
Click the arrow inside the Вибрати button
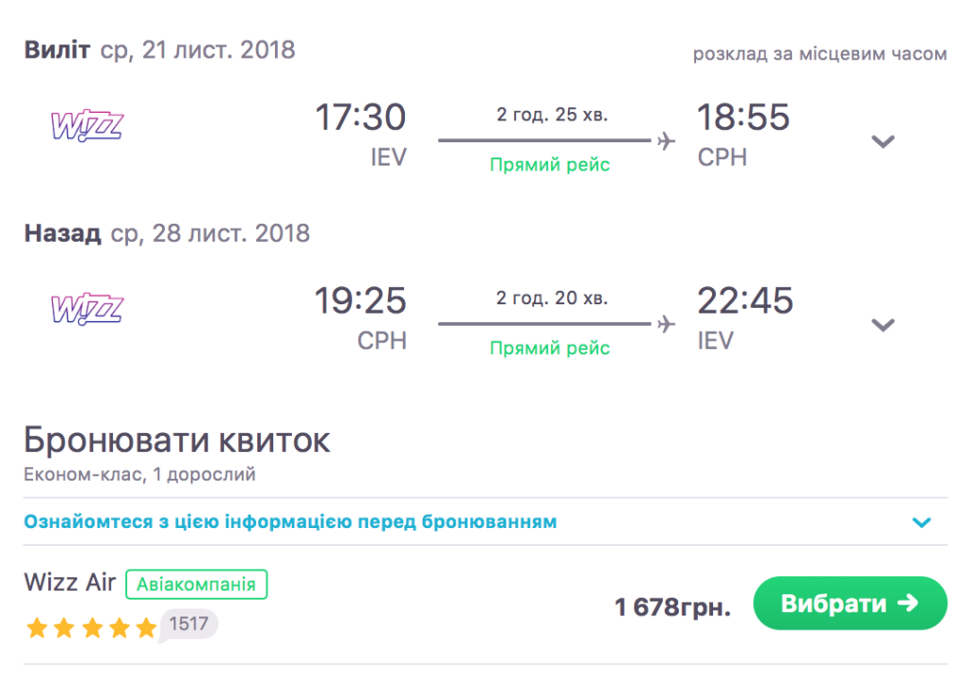(907, 603)
